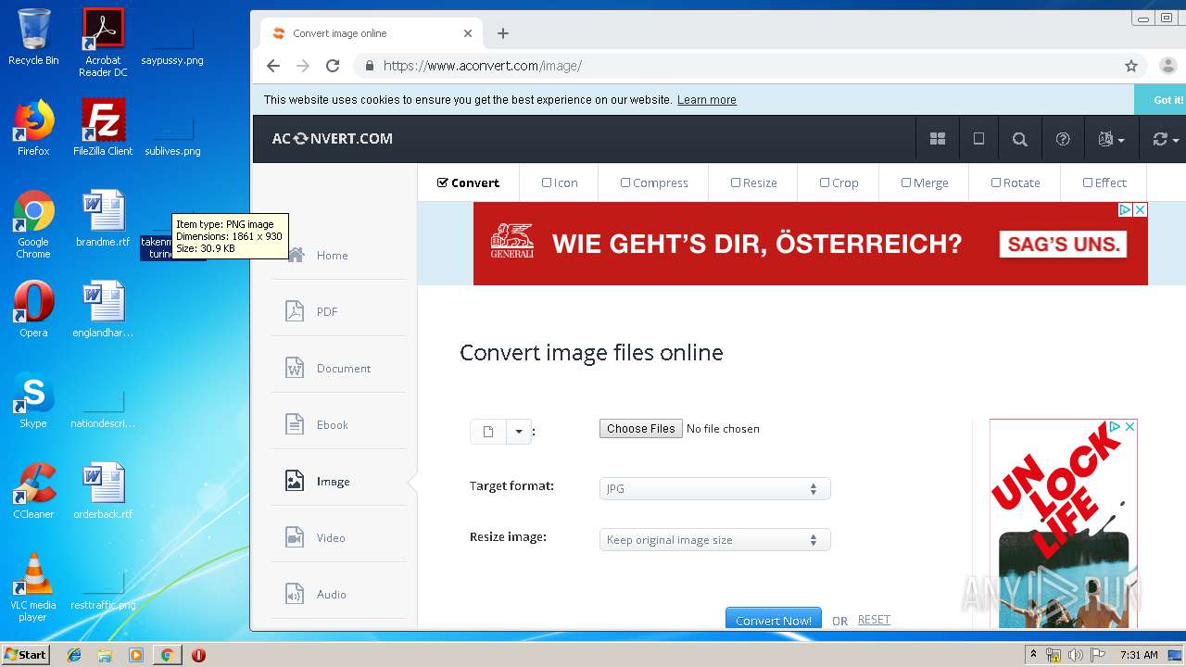Open the Resize image dropdown

[715, 540]
